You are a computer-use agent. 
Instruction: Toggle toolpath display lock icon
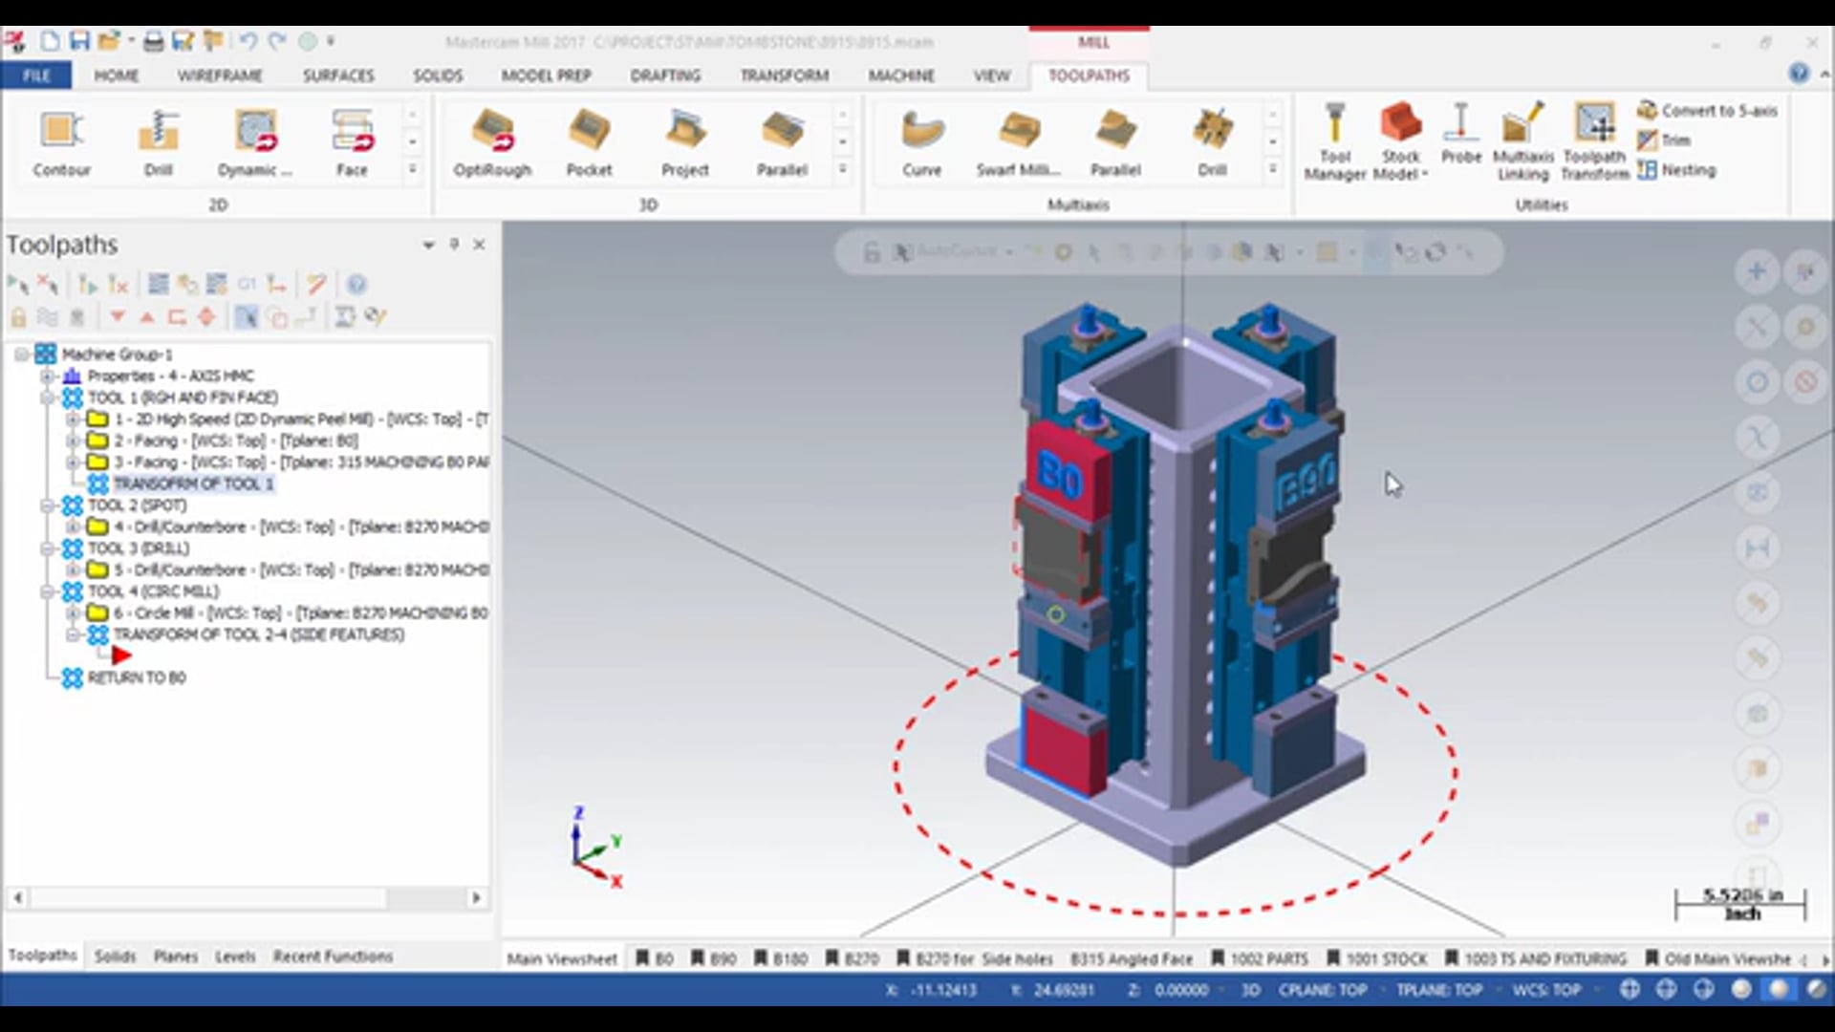[18, 317]
